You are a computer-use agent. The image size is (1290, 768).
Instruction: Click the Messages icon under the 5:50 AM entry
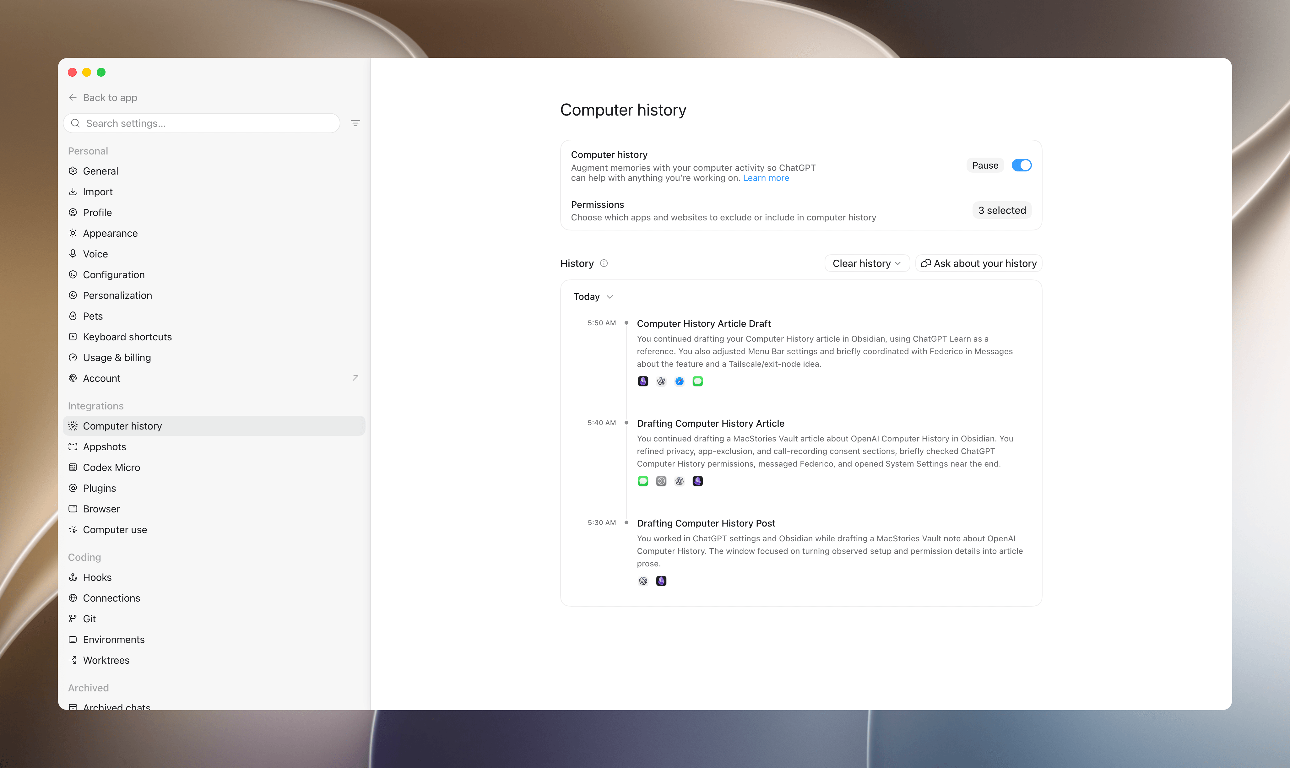click(x=697, y=381)
